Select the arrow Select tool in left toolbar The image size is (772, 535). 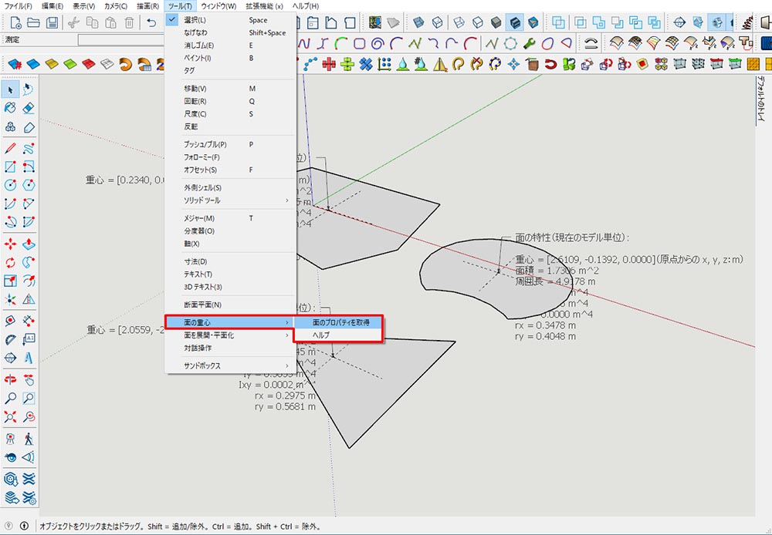click(10, 89)
